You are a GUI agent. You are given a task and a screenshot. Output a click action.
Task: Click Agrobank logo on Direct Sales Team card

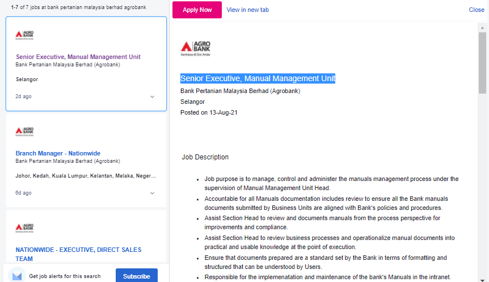click(24, 228)
